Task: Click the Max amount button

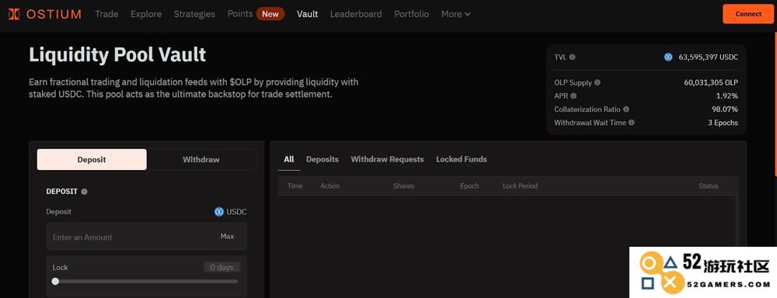Action: (x=228, y=236)
